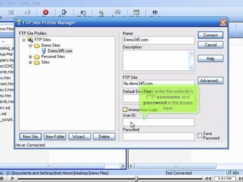Click the Demo345.com site computer icon
The image size is (243, 182).
click(44, 51)
